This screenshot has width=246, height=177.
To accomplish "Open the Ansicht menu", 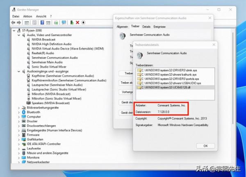I will tap(41, 16).
